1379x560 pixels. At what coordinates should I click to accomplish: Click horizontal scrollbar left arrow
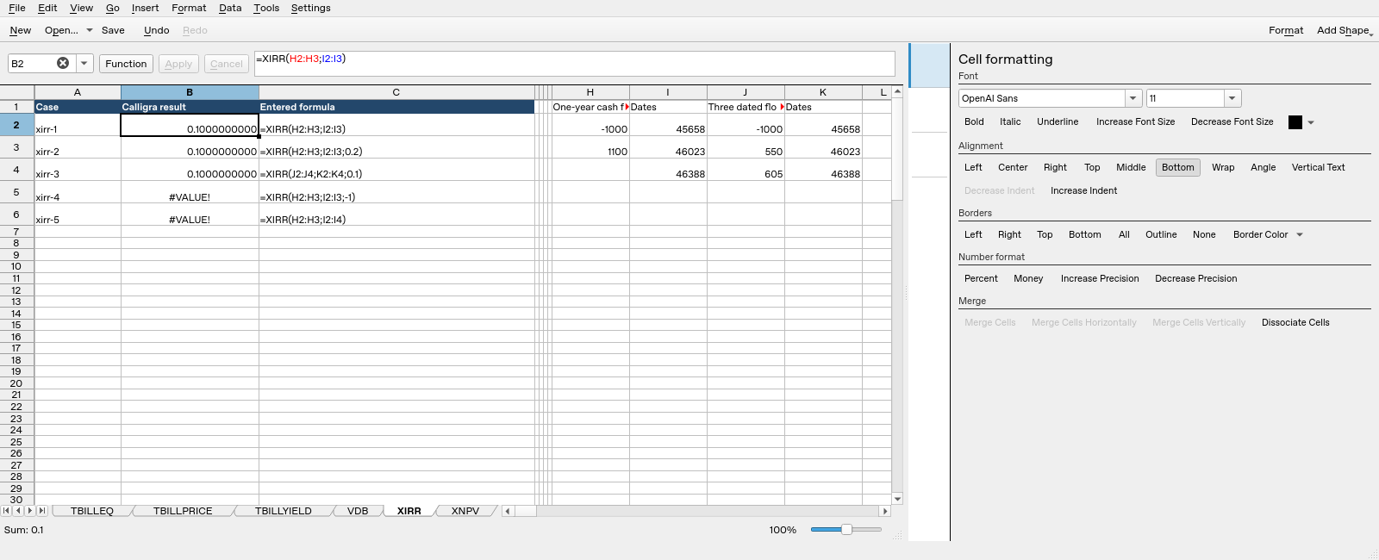click(x=508, y=511)
